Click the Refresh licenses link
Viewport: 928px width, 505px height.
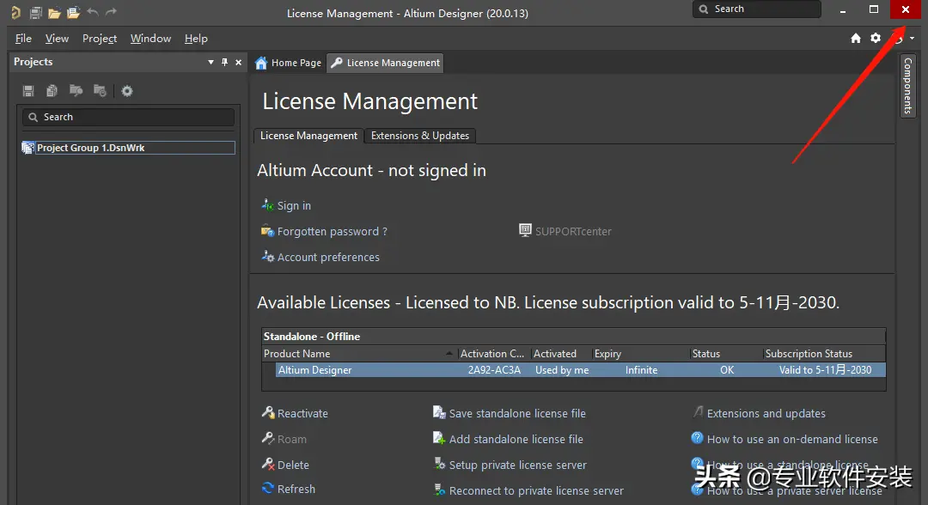[x=296, y=489]
